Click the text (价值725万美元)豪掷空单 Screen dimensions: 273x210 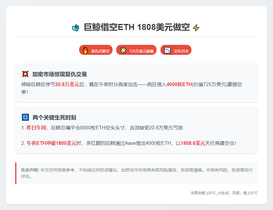tap(132, 88)
